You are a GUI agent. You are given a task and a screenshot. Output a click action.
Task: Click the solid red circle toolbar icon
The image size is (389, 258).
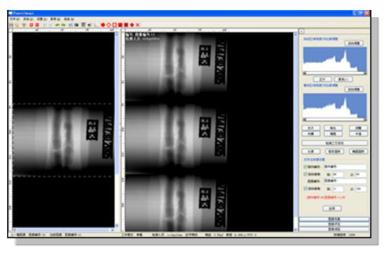coord(103,25)
